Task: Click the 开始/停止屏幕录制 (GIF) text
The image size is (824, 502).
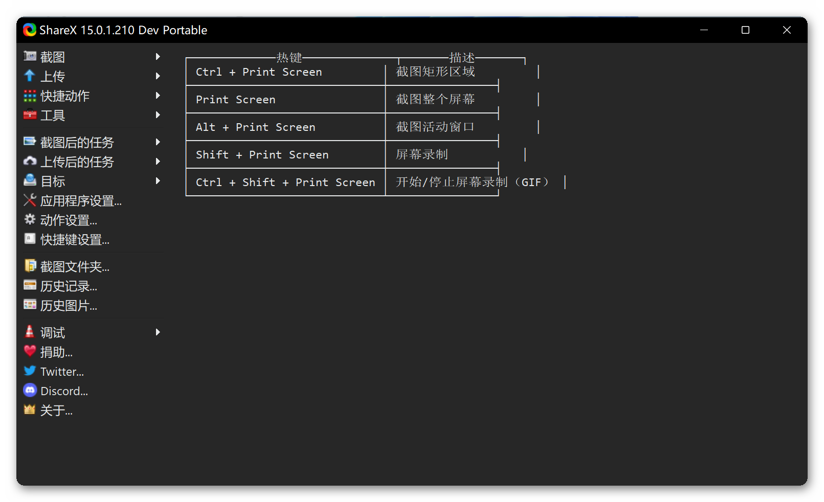Action: click(x=473, y=182)
